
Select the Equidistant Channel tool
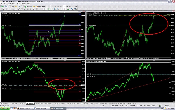(x=19, y=9)
